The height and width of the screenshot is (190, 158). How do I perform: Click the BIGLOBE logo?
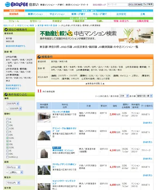point(16,5)
